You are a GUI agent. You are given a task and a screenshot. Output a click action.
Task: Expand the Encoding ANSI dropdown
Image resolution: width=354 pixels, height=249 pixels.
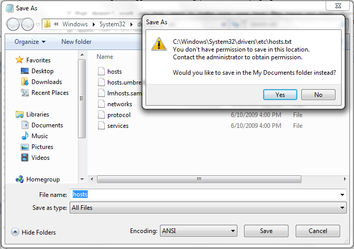[x=199, y=231]
